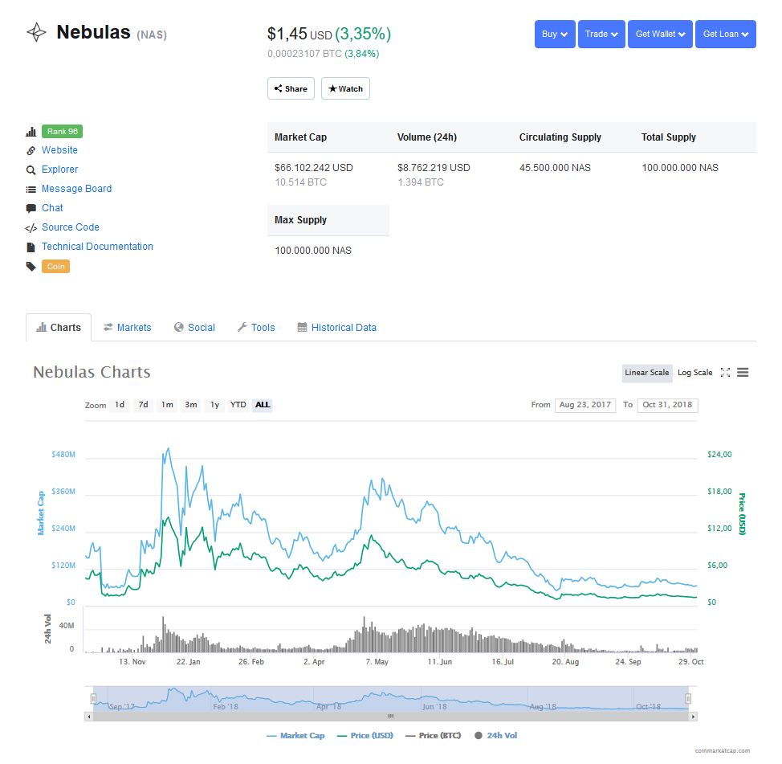This screenshot has width=782, height=764.
Task: Open the Technical Documentation link
Action: (97, 247)
